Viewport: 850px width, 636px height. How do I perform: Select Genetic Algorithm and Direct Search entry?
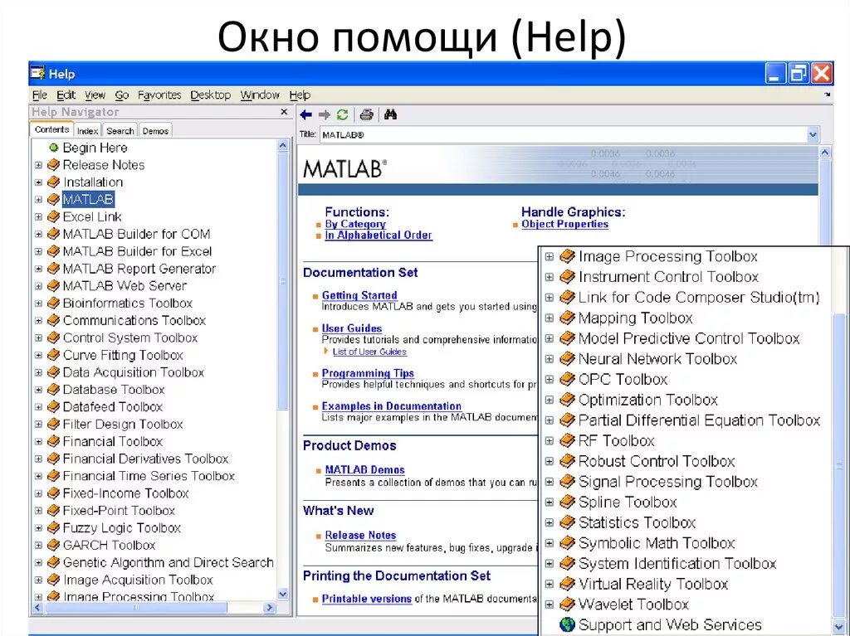(168, 562)
